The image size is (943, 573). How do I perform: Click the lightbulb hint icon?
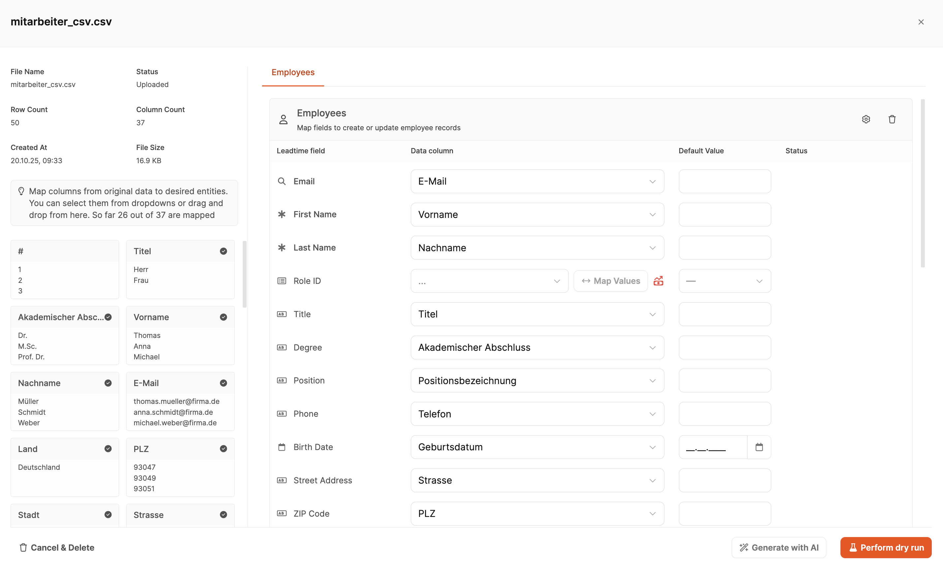21,191
